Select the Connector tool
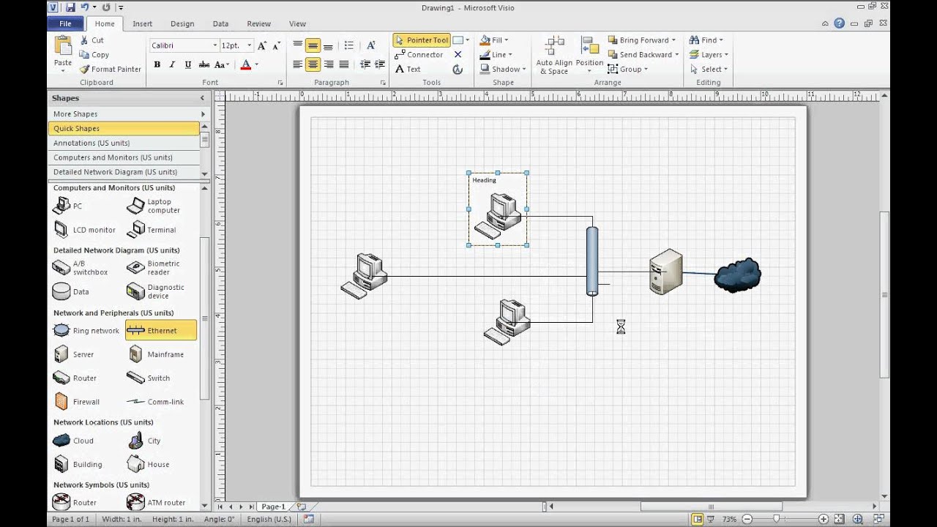Image resolution: width=937 pixels, height=527 pixels. click(x=419, y=54)
